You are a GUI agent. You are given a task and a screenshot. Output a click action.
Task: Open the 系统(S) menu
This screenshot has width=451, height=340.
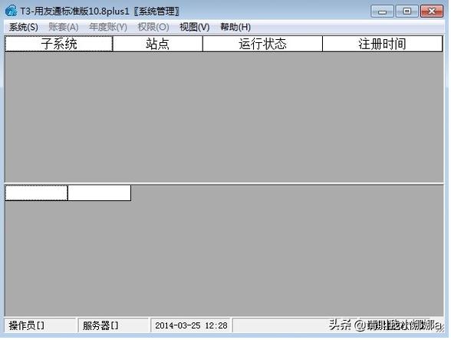coord(24,27)
